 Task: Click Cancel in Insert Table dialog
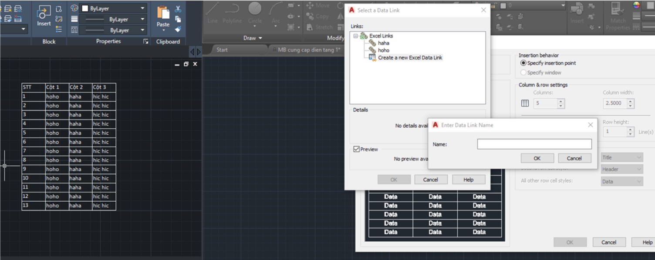pos(609,242)
